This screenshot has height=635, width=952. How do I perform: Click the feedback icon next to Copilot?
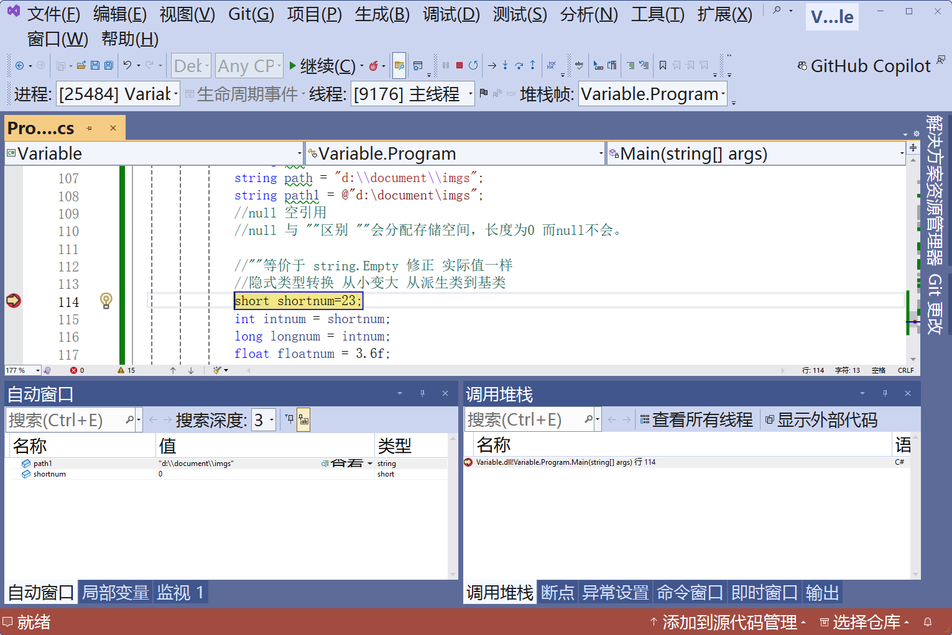coord(941,60)
